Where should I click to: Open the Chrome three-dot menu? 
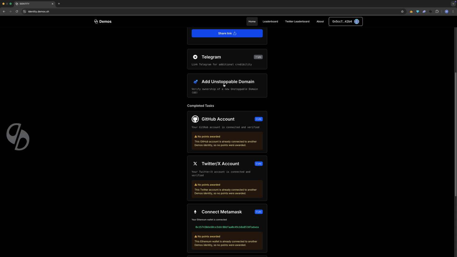(x=453, y=11)
